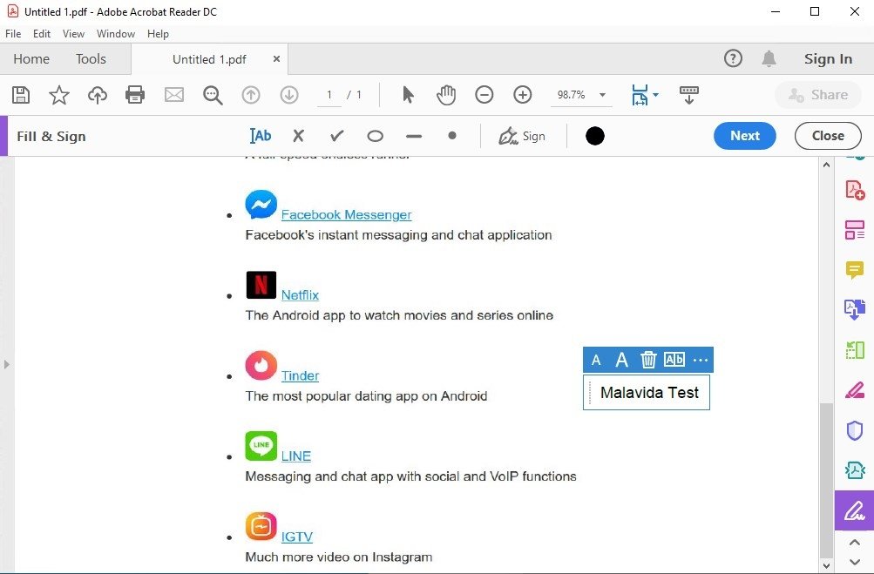Close the Untitled 1.pdf tab
Viewport: 874px width, 574px height.
(276, 58)
